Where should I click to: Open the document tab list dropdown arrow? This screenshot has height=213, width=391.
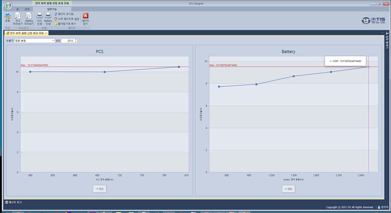pos(382,33)
